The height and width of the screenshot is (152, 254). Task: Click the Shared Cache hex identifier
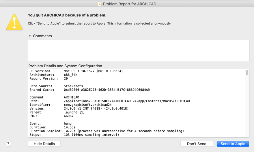point(107,90)
